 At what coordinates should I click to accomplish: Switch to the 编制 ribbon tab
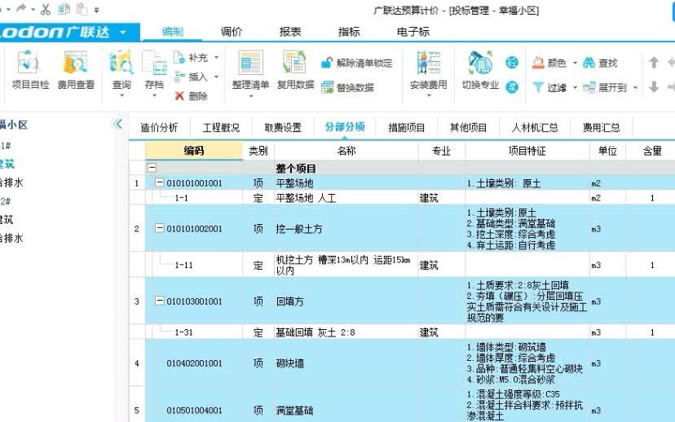[173, 32]
